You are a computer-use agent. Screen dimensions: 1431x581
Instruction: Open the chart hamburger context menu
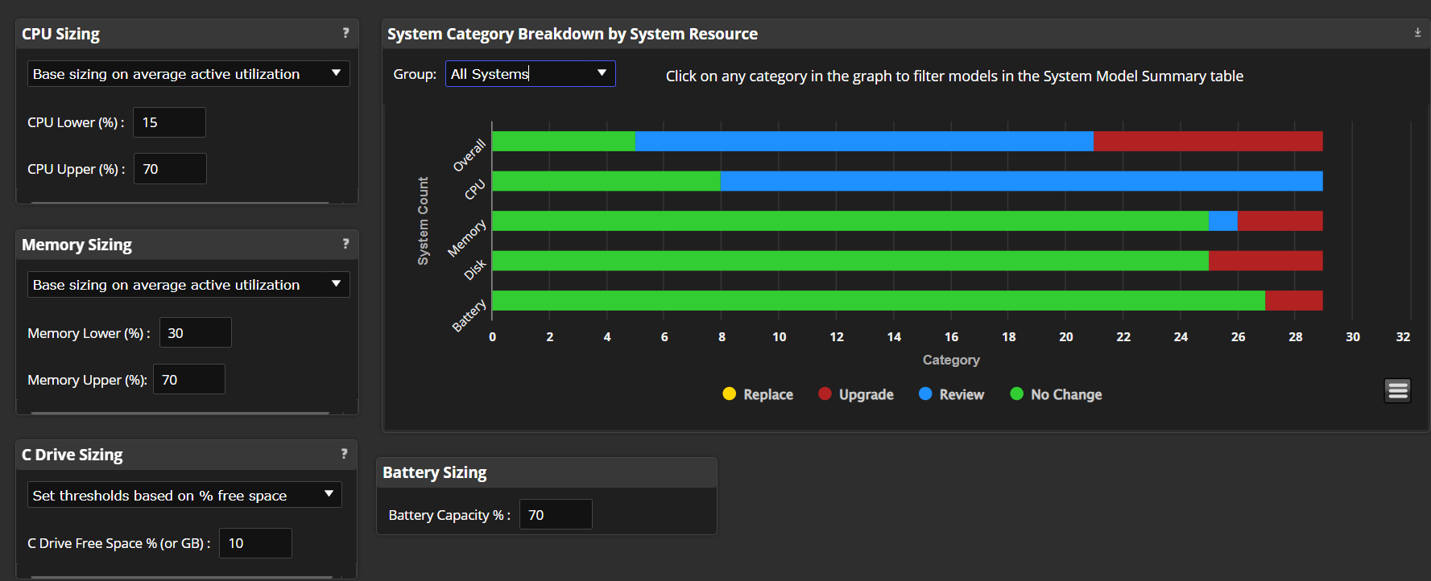[x=1398, y=391]
